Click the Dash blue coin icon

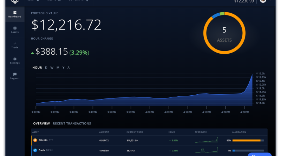pos(35,150)
